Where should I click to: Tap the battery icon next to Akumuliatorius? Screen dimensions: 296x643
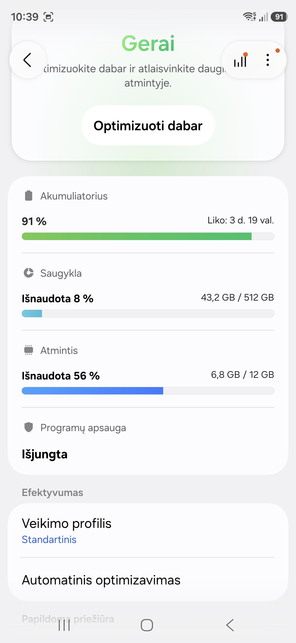pos(29,196)
